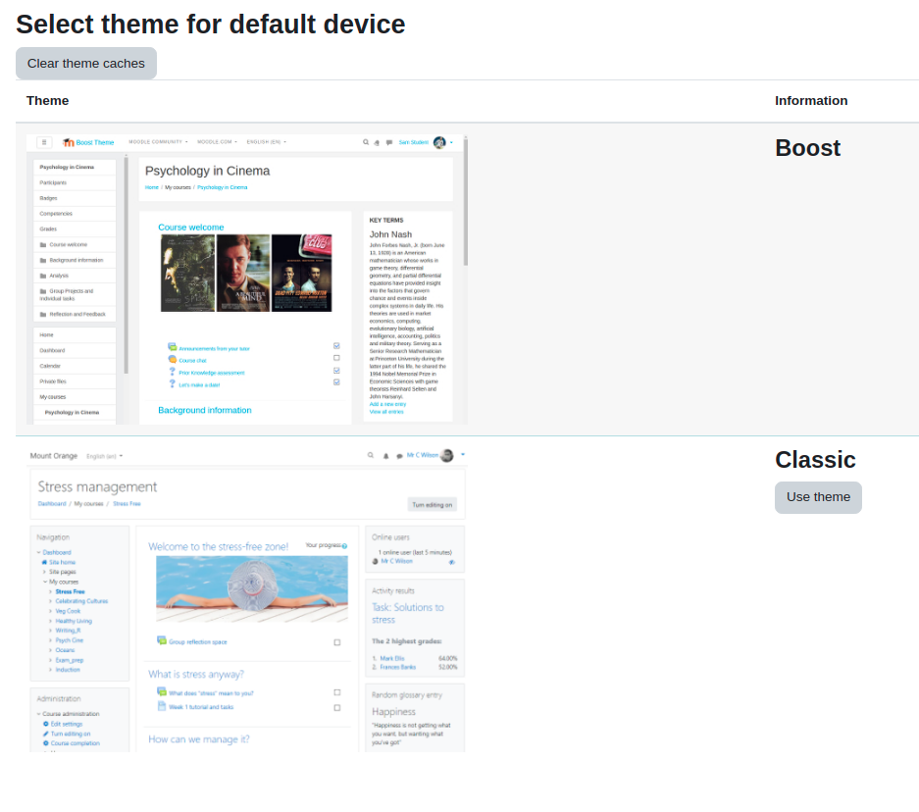The height and width of the screenshot is (812, 919).
Task: Click the Information column header
Action: click(811, 101)
